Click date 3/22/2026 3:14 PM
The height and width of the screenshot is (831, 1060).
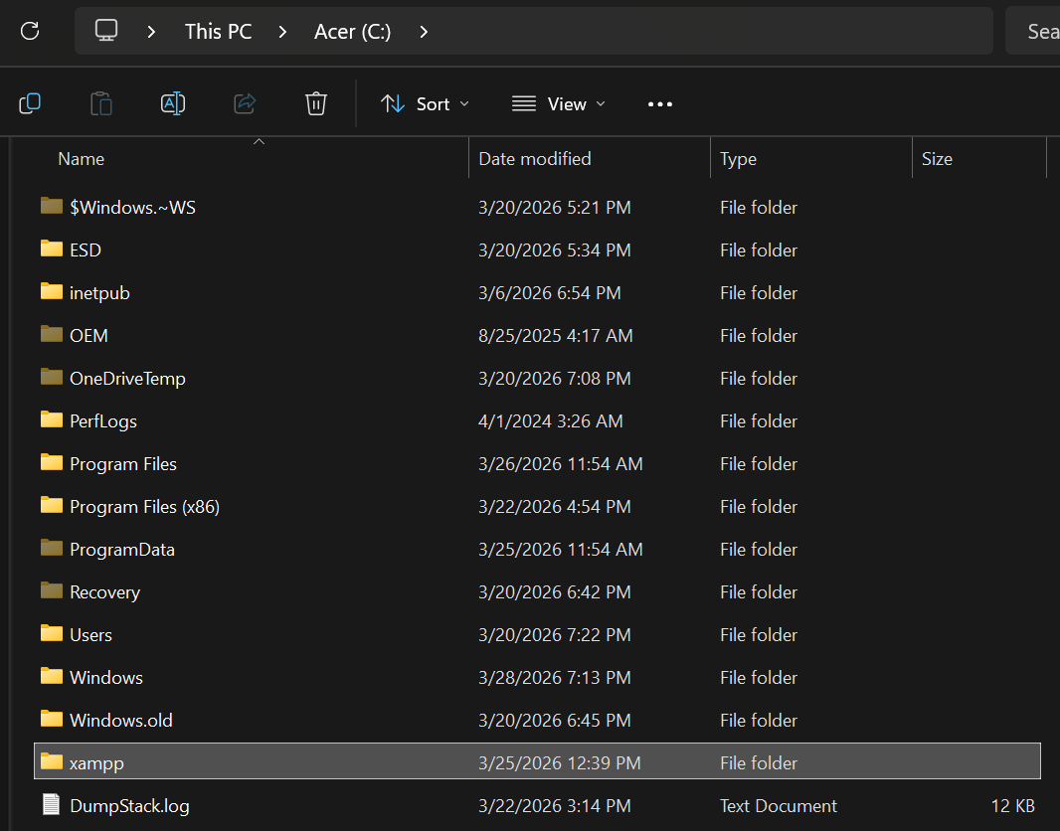pos(554,805)
